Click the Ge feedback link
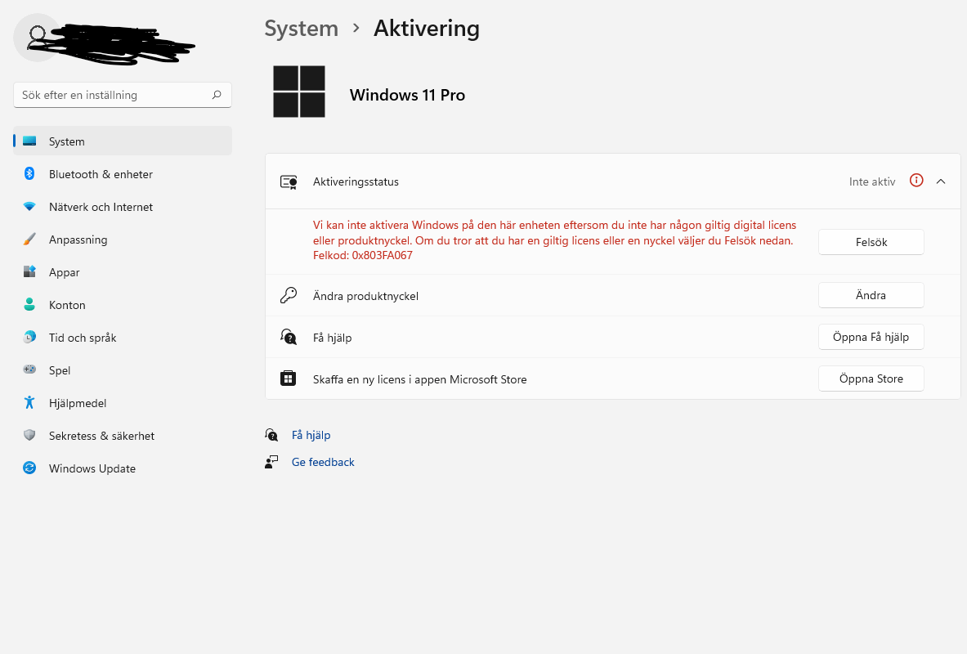The width and height of the screenshot is (967, 654). point(323,462)
